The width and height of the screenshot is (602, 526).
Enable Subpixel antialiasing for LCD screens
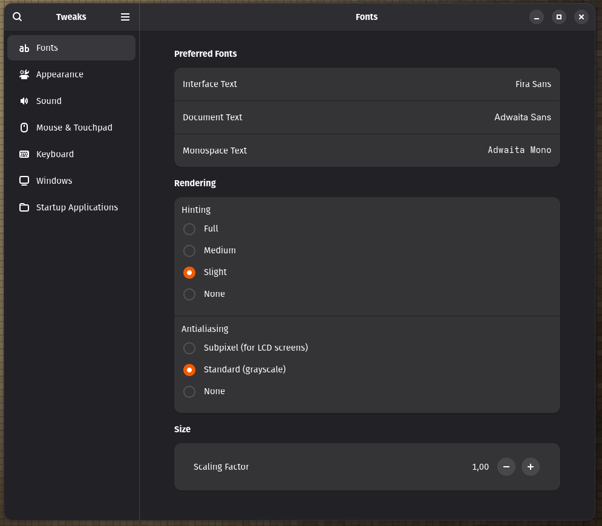pos(189,348)
